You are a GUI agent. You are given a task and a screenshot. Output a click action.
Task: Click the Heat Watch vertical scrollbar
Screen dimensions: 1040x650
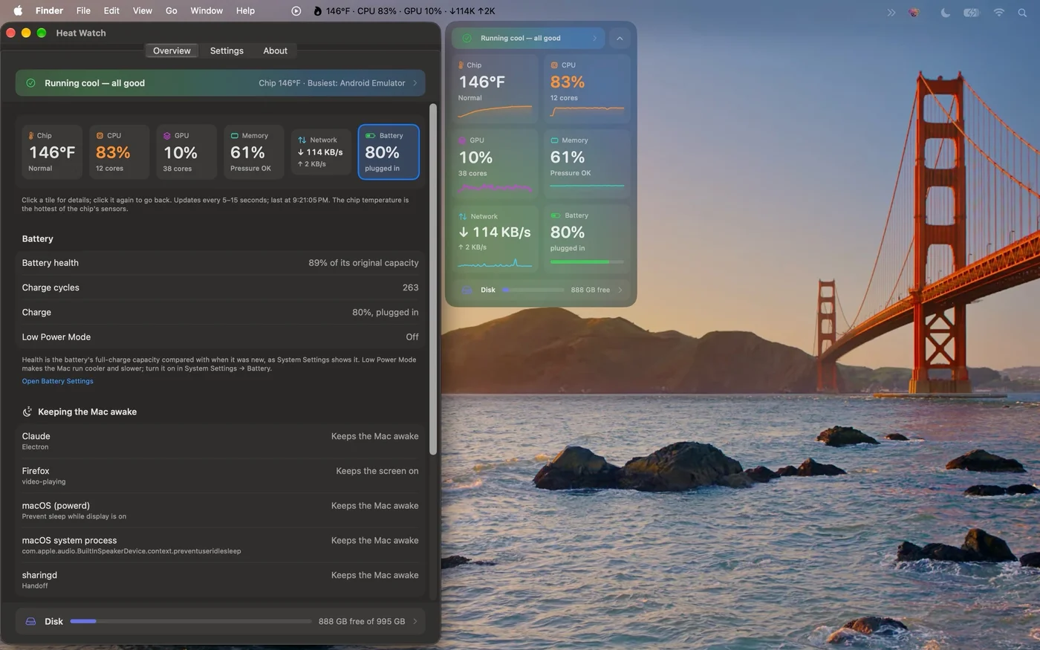(x=432, y=279)
